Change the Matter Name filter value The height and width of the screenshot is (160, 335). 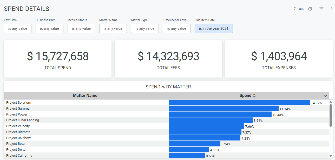[x=113, y=28]
